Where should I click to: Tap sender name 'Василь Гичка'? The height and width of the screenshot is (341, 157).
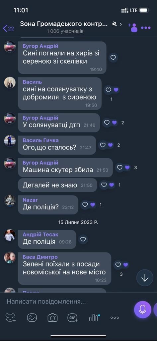40,140
